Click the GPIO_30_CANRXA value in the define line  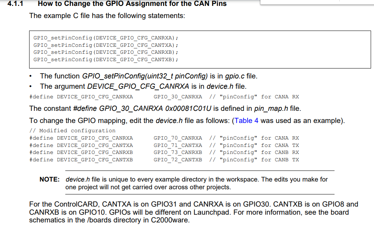click(x=178, y=97)
